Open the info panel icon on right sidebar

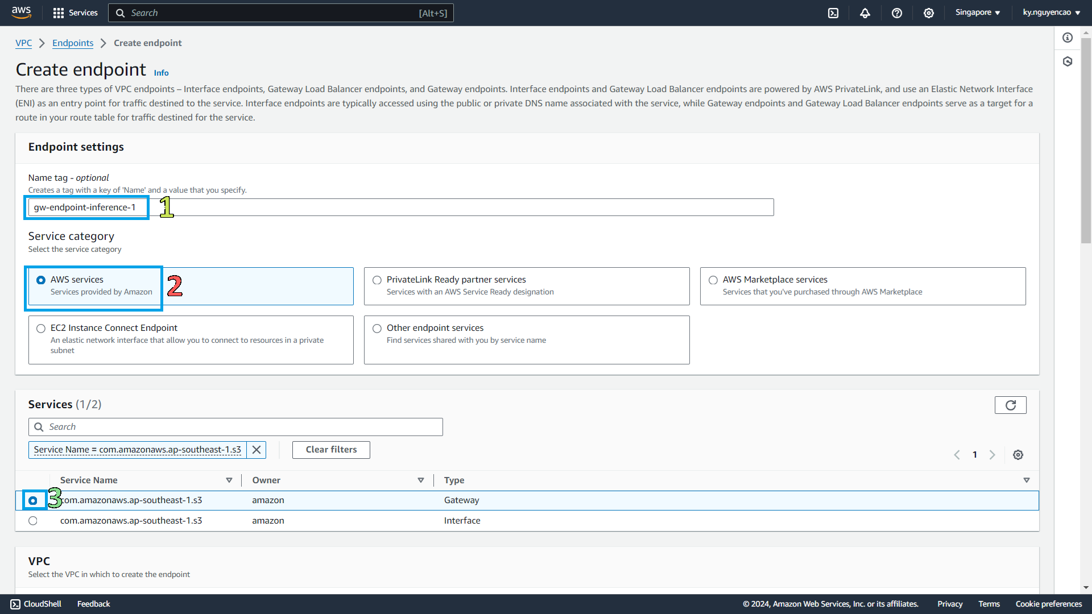coord(1068,38)
